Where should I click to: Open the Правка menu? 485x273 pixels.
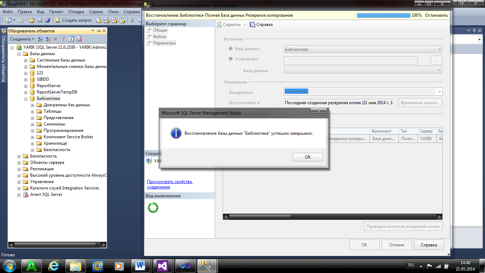(x=25, y=12)
